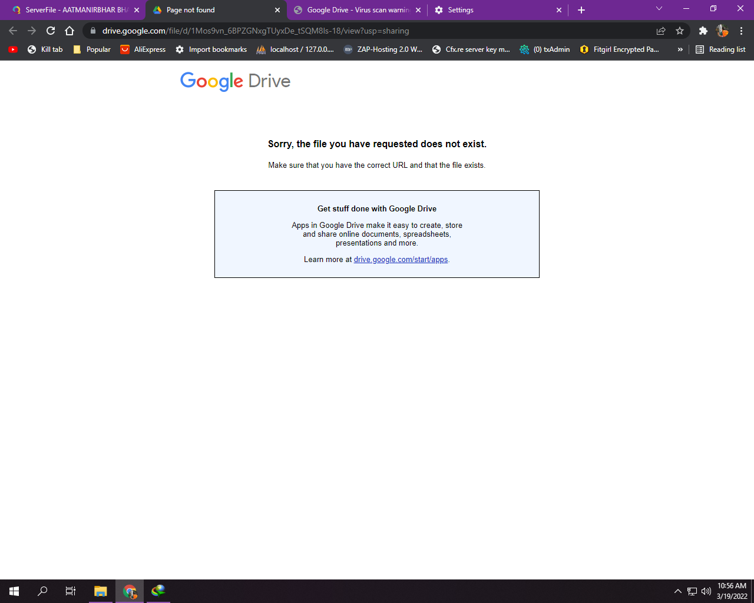Open a new tab with plus button

click(581, 10)
